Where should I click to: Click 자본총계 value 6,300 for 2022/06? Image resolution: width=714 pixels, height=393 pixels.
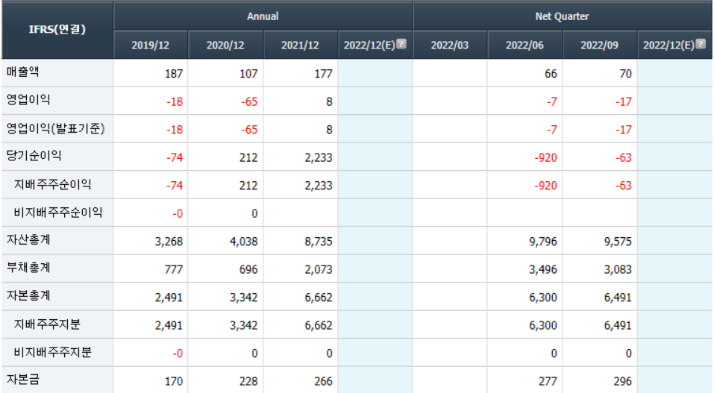(543, 298)
